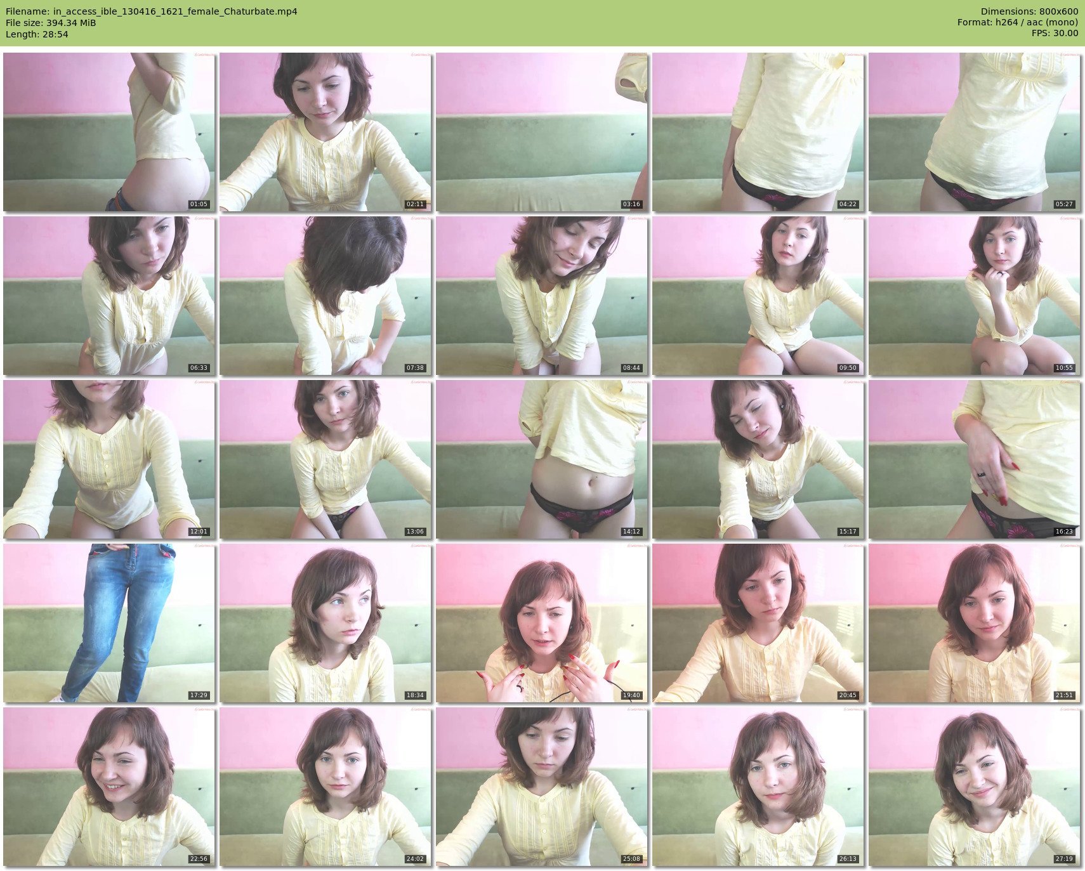This screenshot has width=1085, height=871.
Task: Open the thumbnail timestamped 22:56
Action: tap(109, 787)
